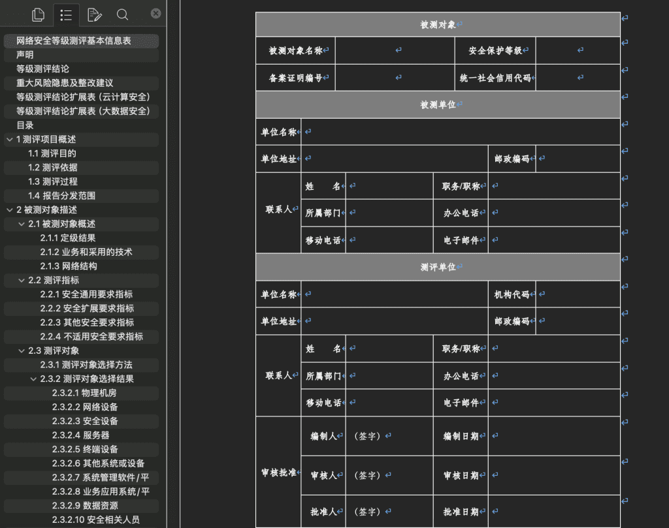This screenshot has height=528, width=669.
Task: Open the thumbnails pane icon
Action: 39,14
